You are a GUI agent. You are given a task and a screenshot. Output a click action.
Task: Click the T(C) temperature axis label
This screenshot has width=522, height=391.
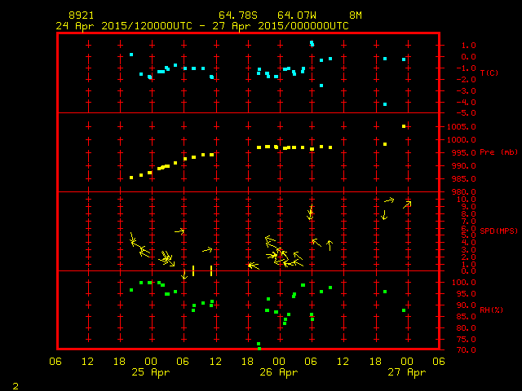click(489, 73)
